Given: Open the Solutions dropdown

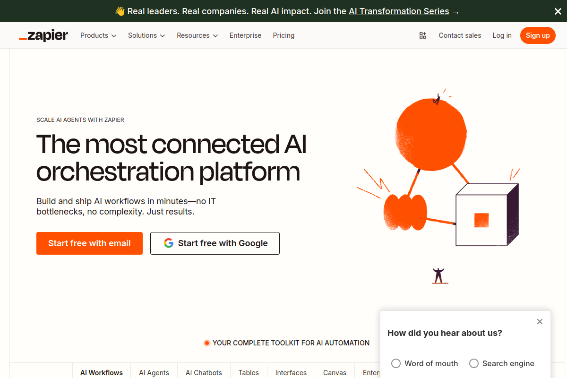Looking at the screenshot, I should click(146, 35).
